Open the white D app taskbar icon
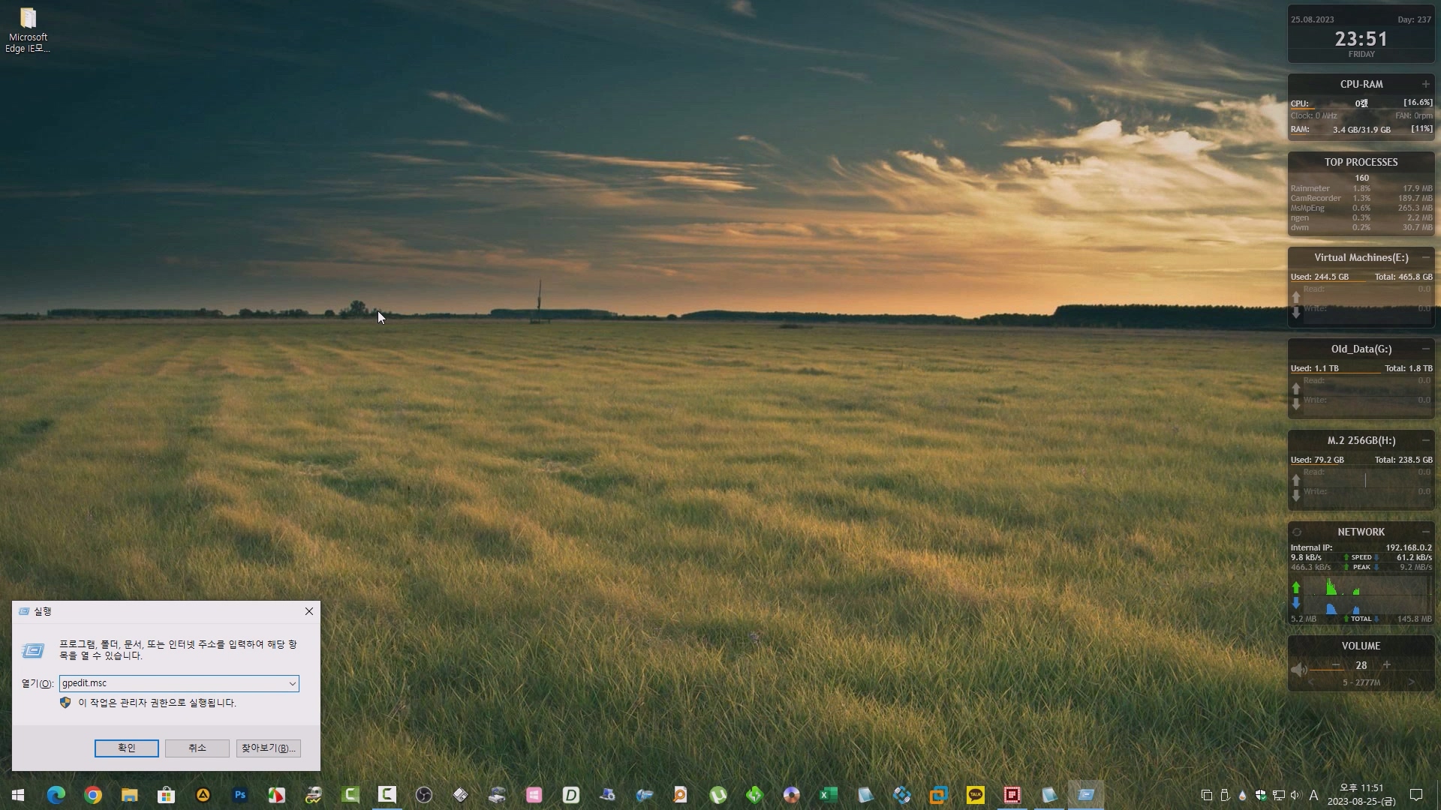This screenshot has height=810, width=1441. pos(571,795)
